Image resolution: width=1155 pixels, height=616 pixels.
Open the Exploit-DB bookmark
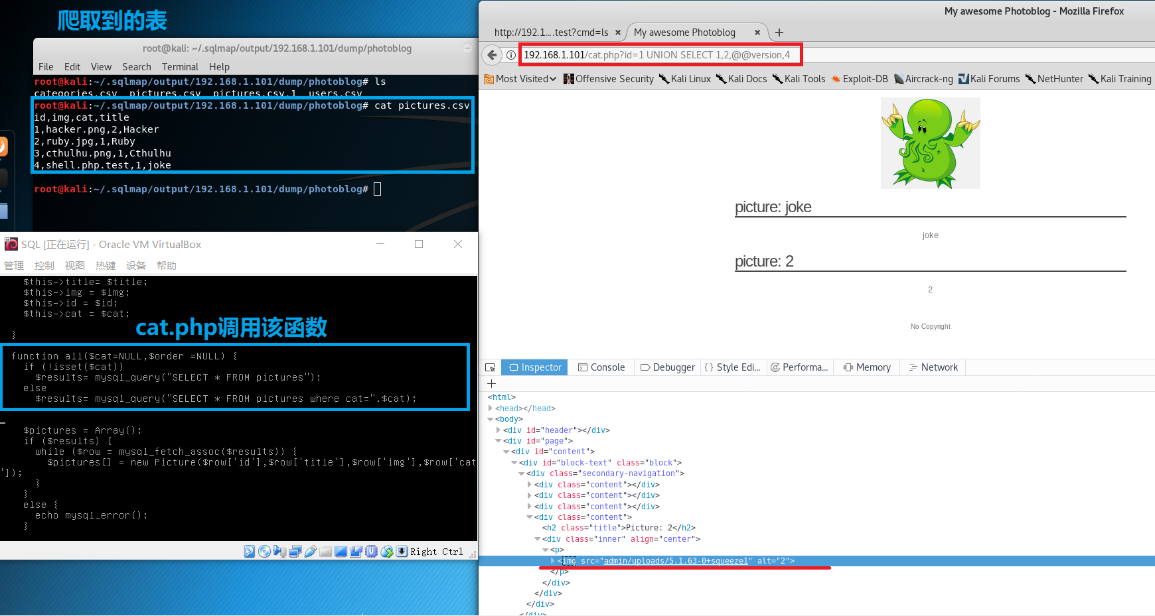tap(860, 79)
